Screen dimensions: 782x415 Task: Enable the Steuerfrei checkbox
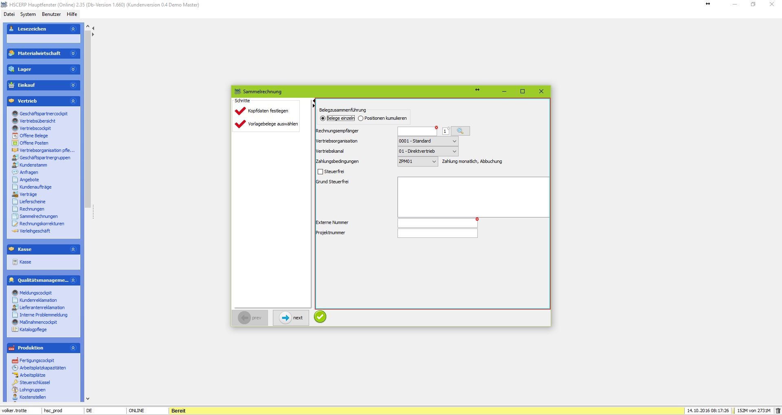coord(321,171)
